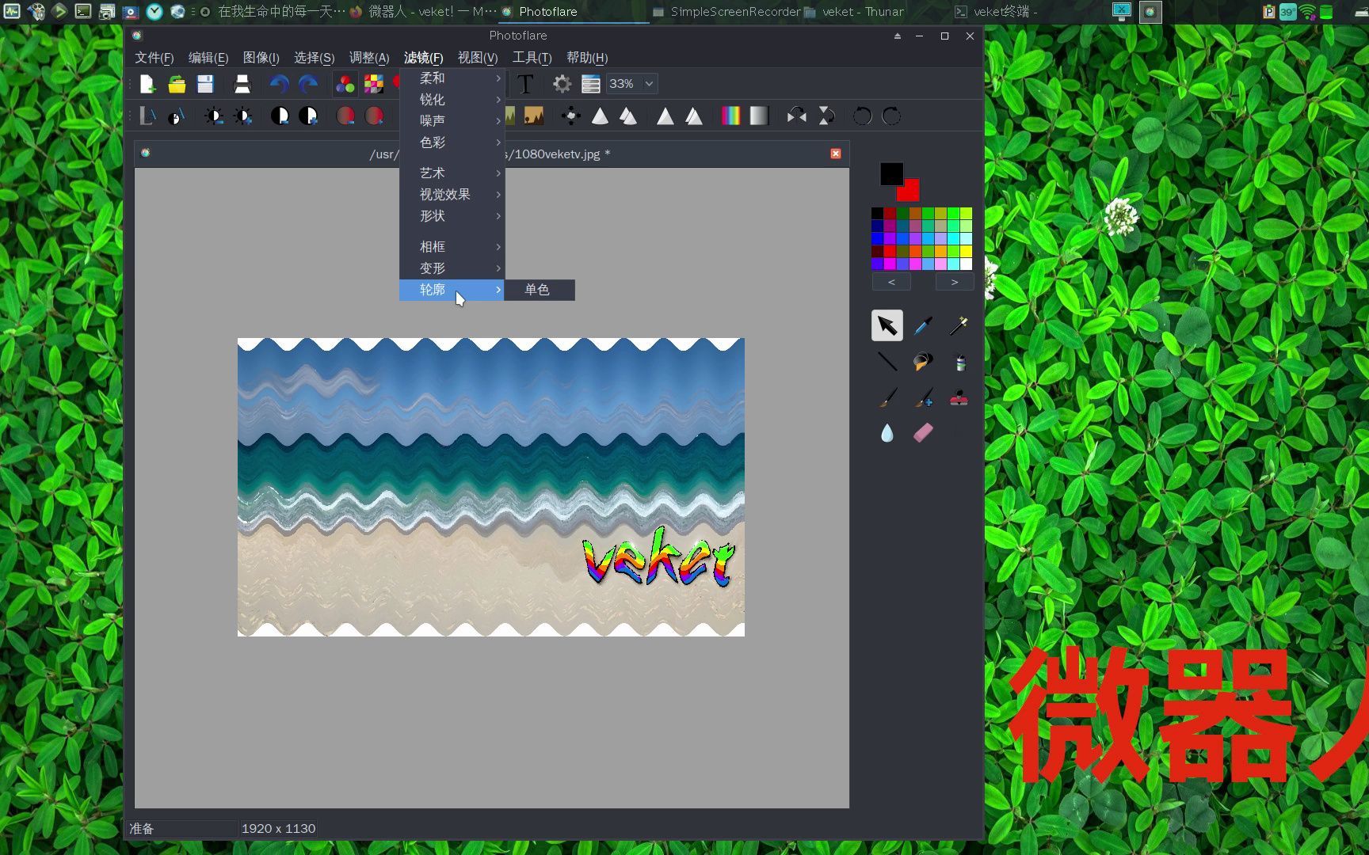Expand the 噪声 filter submenu

pyautogui.click(x=452, y=121)
